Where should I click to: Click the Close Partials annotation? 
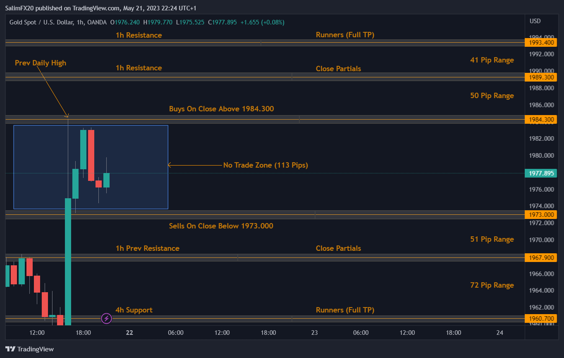(338, 68)
